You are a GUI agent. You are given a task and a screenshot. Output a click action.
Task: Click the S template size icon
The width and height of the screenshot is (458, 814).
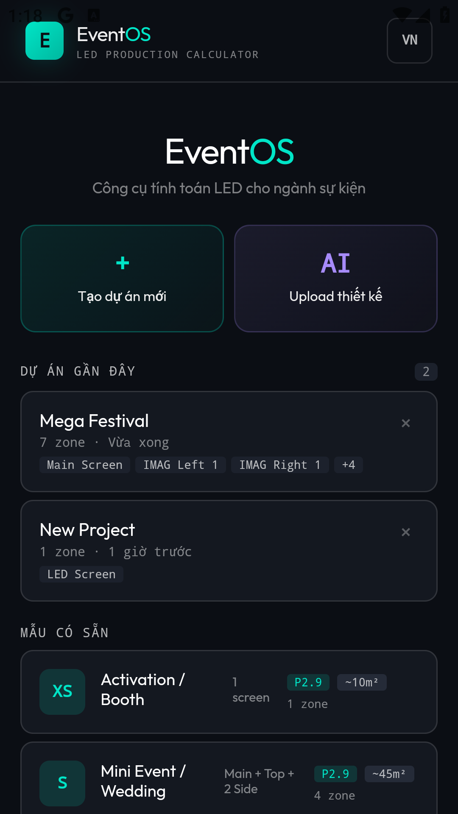62,783
